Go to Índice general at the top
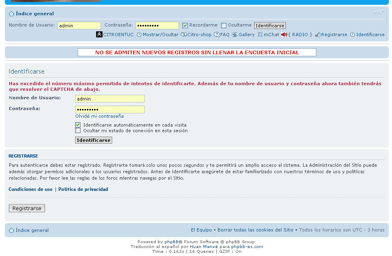The image size is (392, 256). 35,14
